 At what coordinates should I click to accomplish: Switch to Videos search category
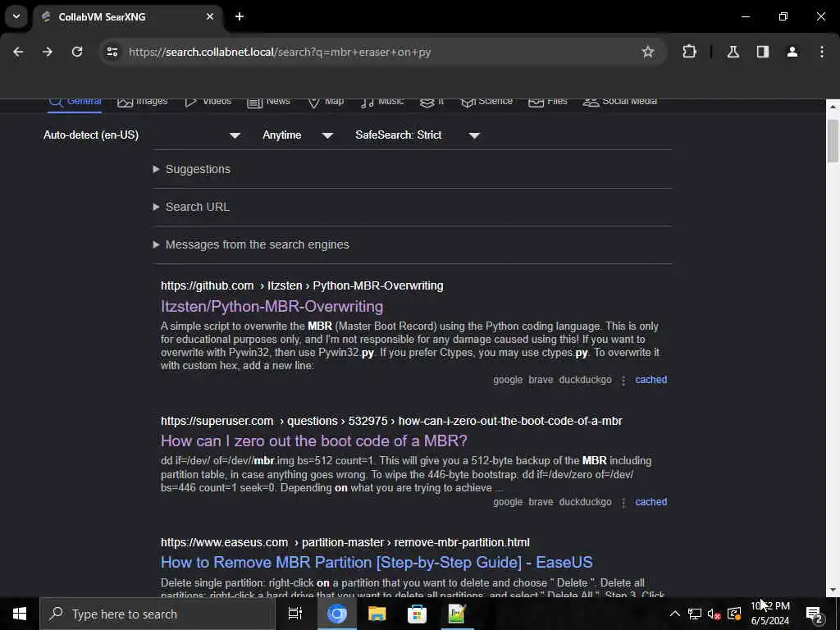point(208,101)
